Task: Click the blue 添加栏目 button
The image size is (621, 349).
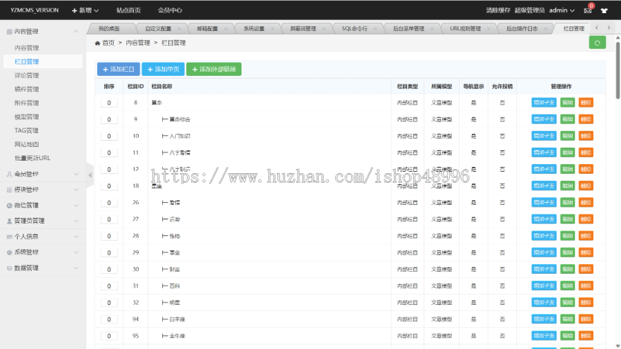Action: [x=119, y=69]
